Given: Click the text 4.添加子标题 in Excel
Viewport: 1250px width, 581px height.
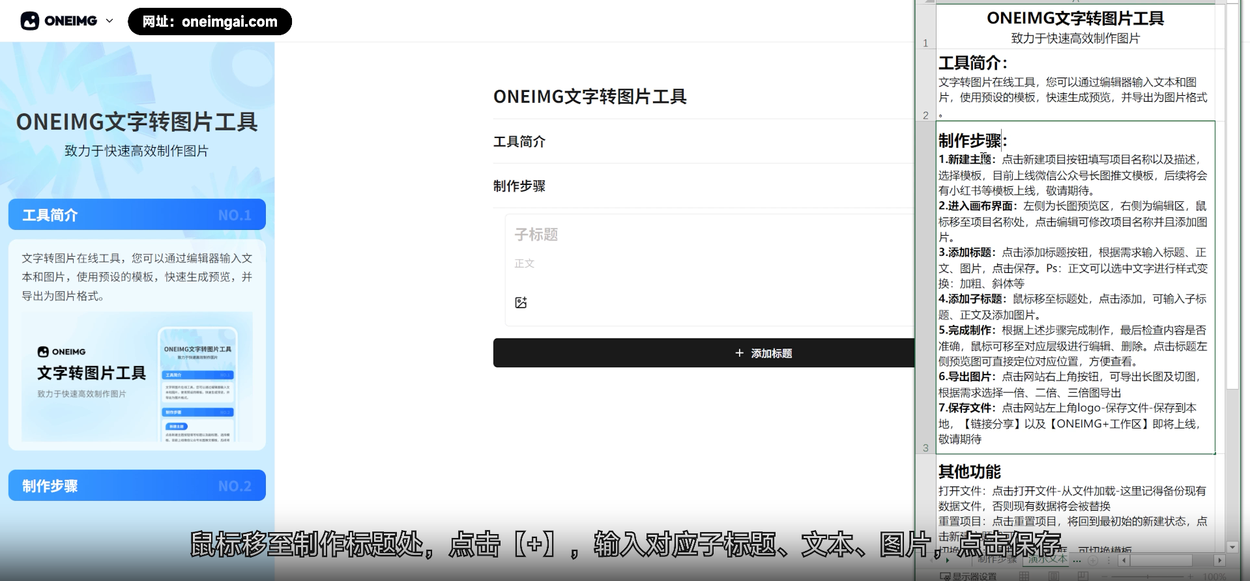Looking at the screenshot, I should pos(972,299).
